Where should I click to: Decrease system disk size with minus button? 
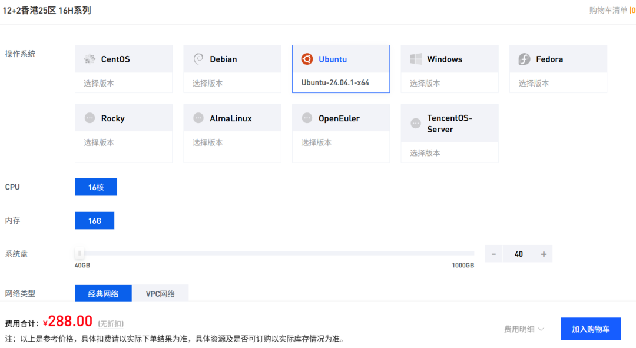[x=493, y=254]
